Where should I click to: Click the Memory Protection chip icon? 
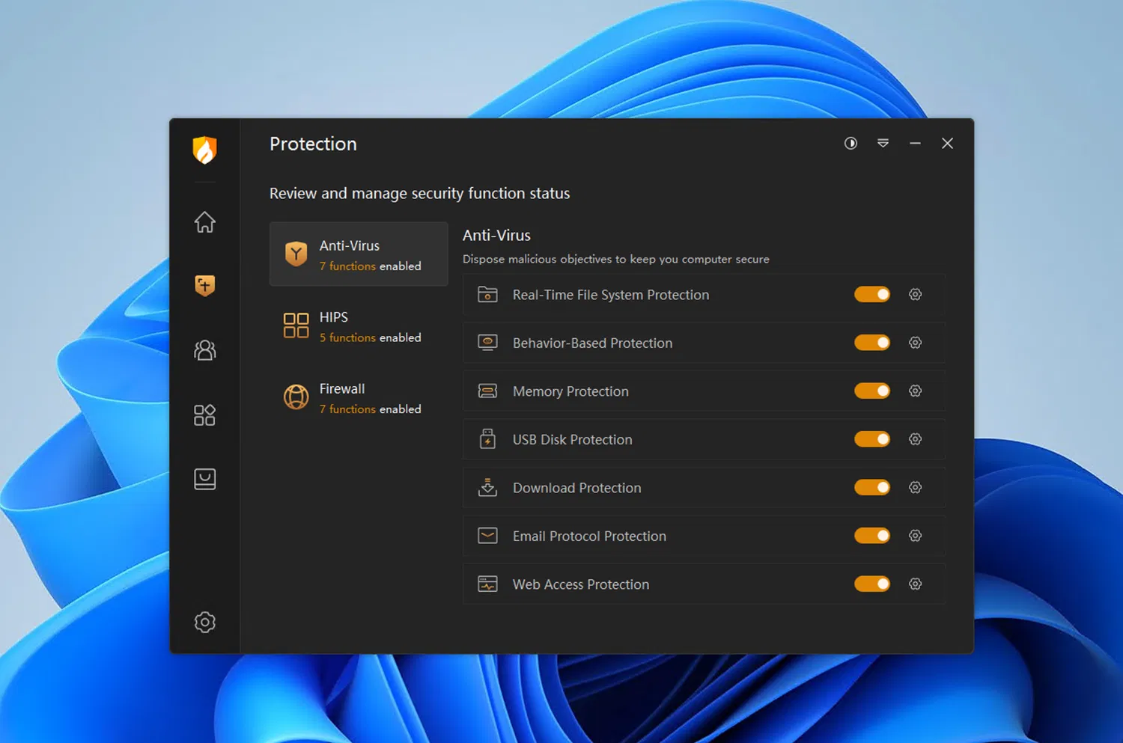pos(487,391)
